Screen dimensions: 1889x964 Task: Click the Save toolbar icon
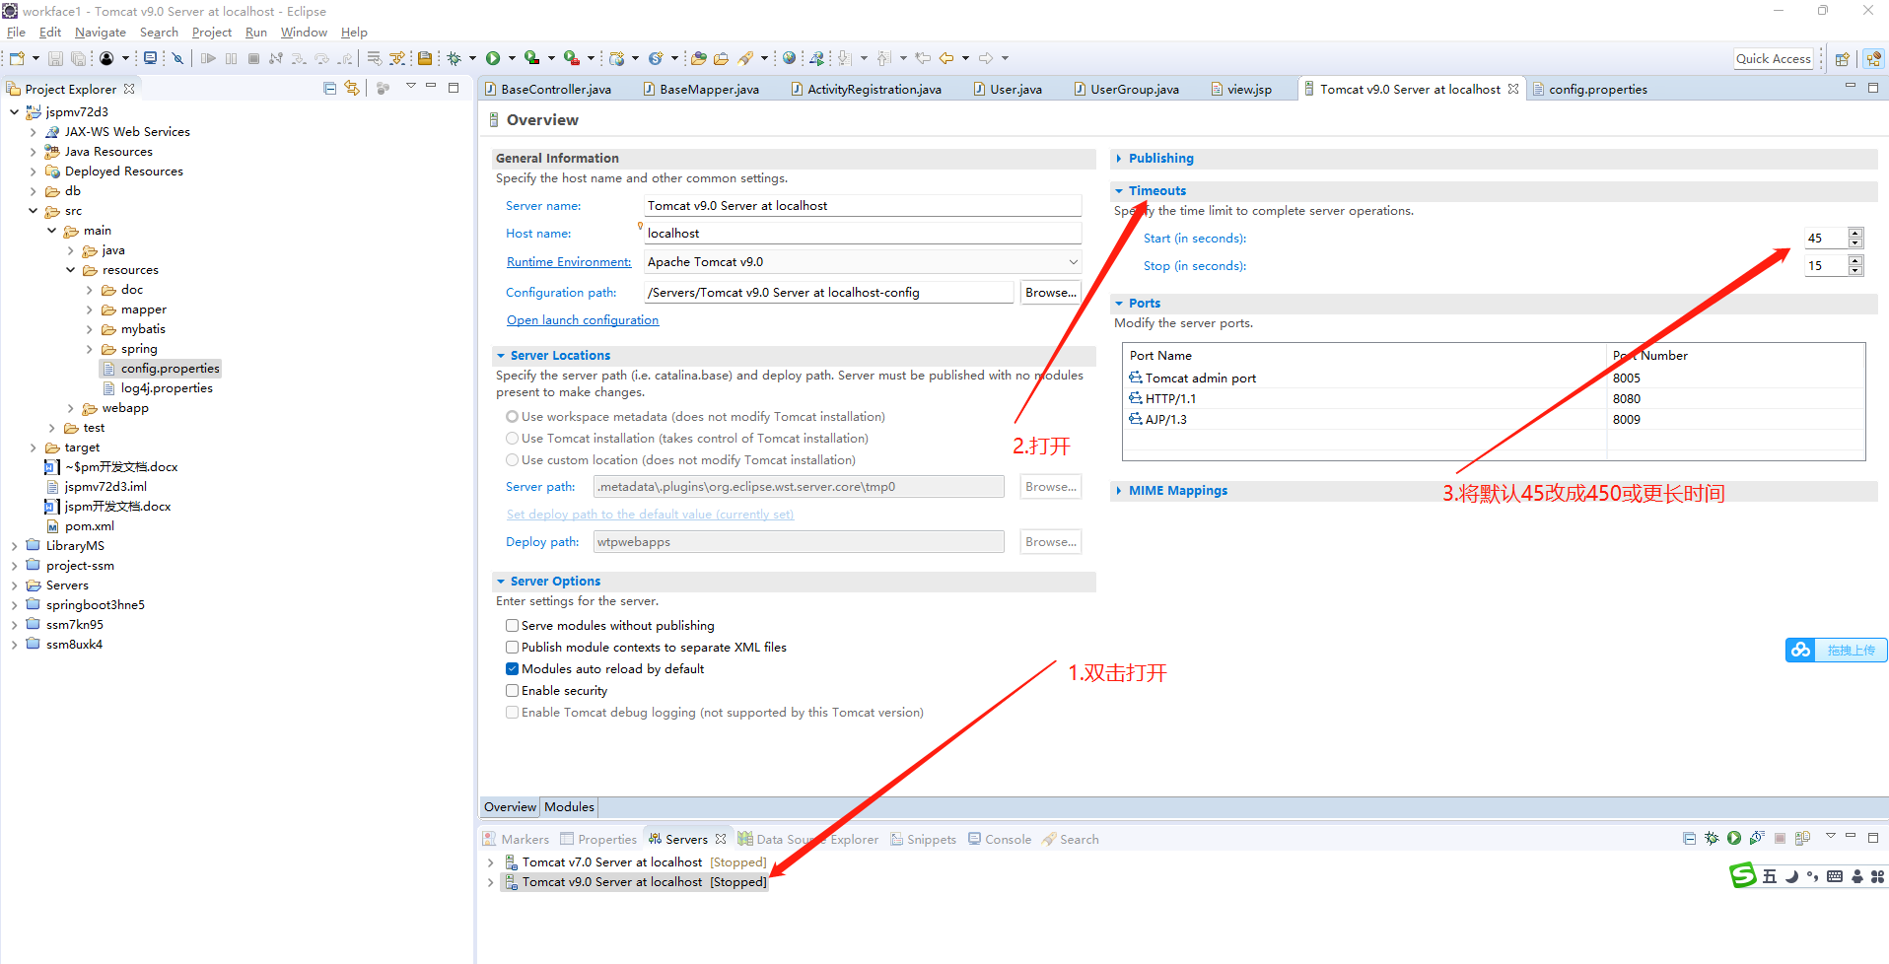click(55, 58)
